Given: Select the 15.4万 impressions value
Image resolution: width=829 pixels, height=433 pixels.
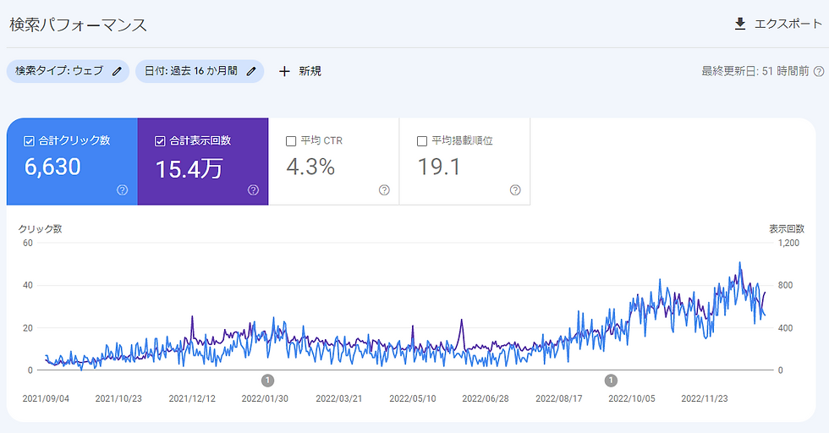Looking at the screenshot, I should (189, 169).
